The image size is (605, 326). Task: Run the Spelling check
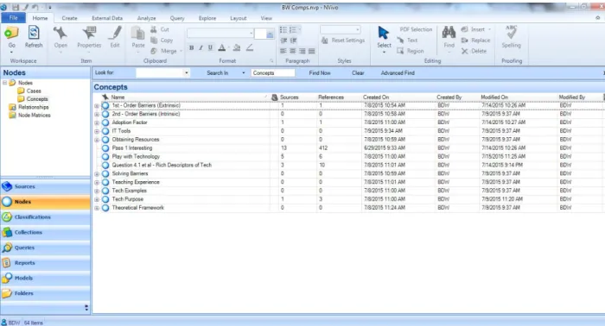(512, 36)
